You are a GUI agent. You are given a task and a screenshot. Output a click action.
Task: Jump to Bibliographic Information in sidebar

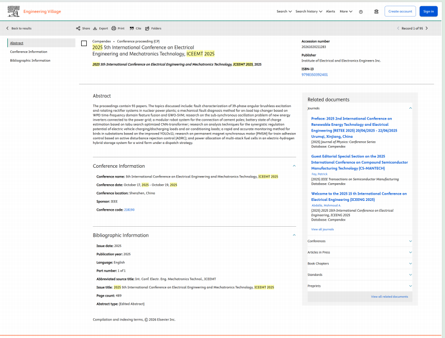(x=30, y=61)
